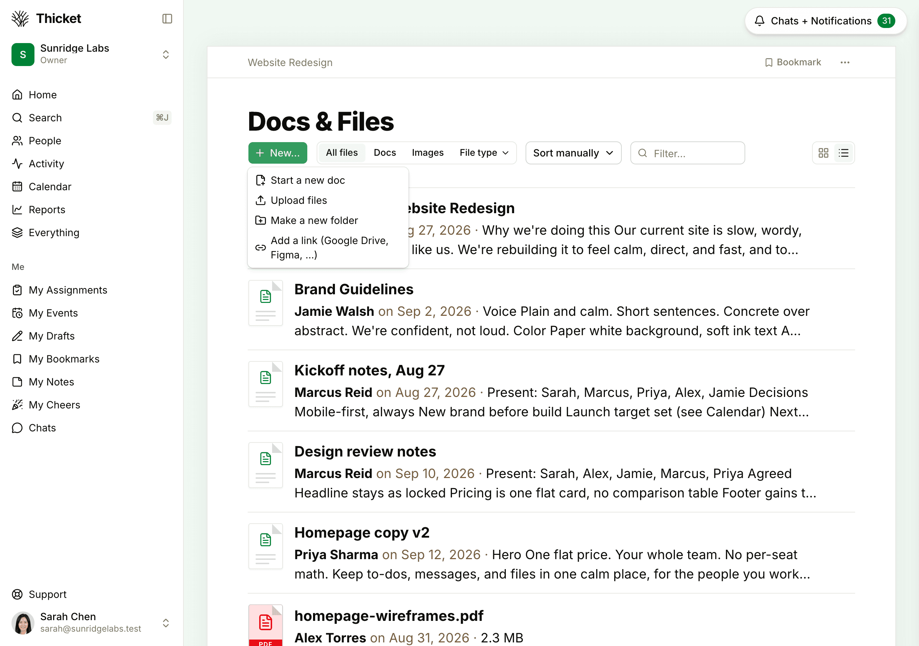
Task: Switch to list view
Action: tap(844, 153)
